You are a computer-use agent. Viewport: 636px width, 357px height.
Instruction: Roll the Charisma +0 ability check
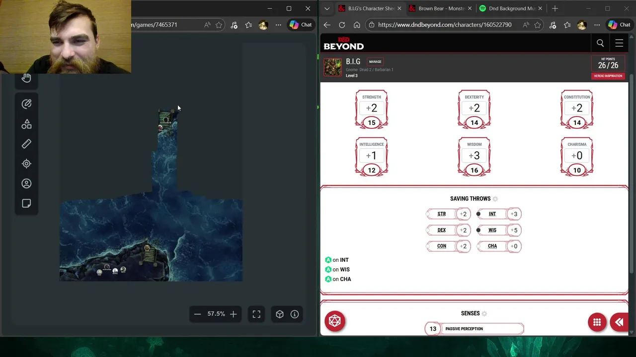coord(577,156)
